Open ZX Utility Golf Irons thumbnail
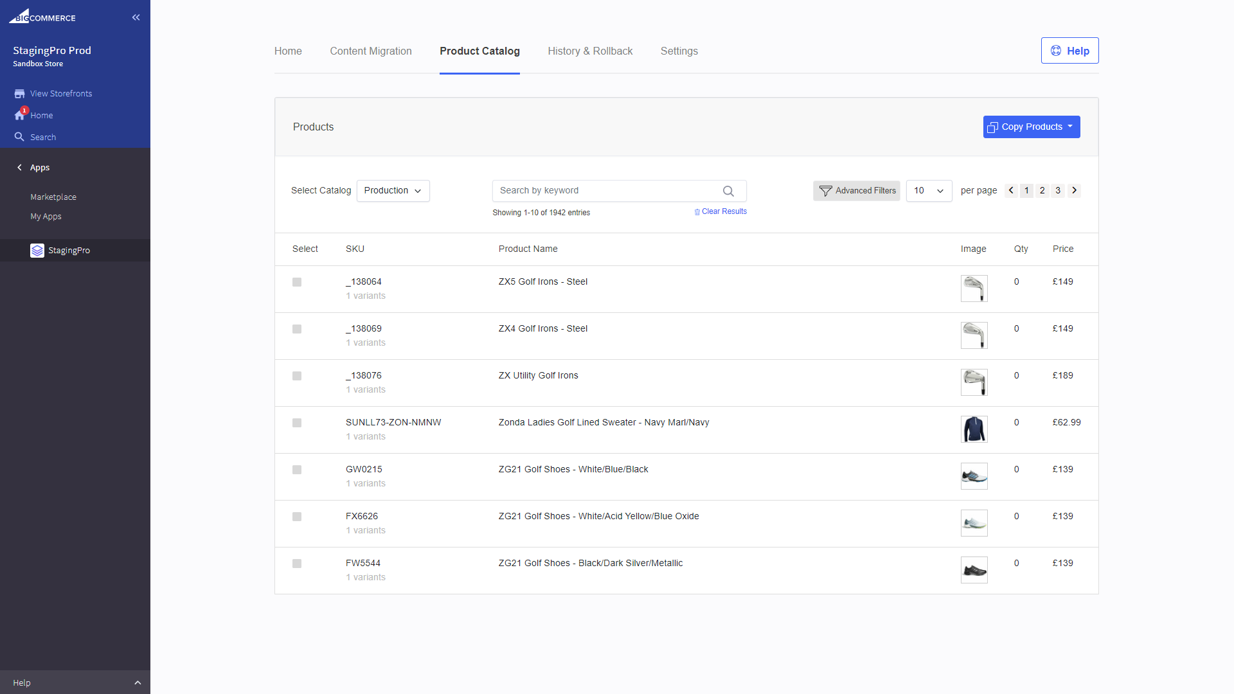 point(974,382)
